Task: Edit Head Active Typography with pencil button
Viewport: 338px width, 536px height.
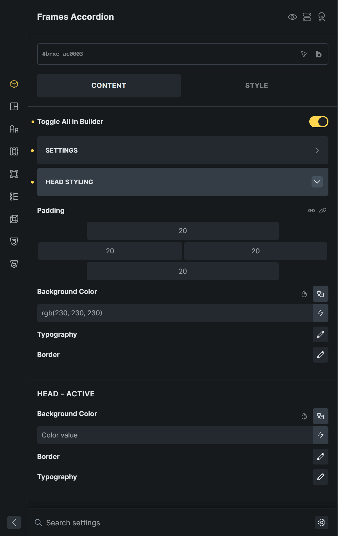Action: [x=321, y=477]
